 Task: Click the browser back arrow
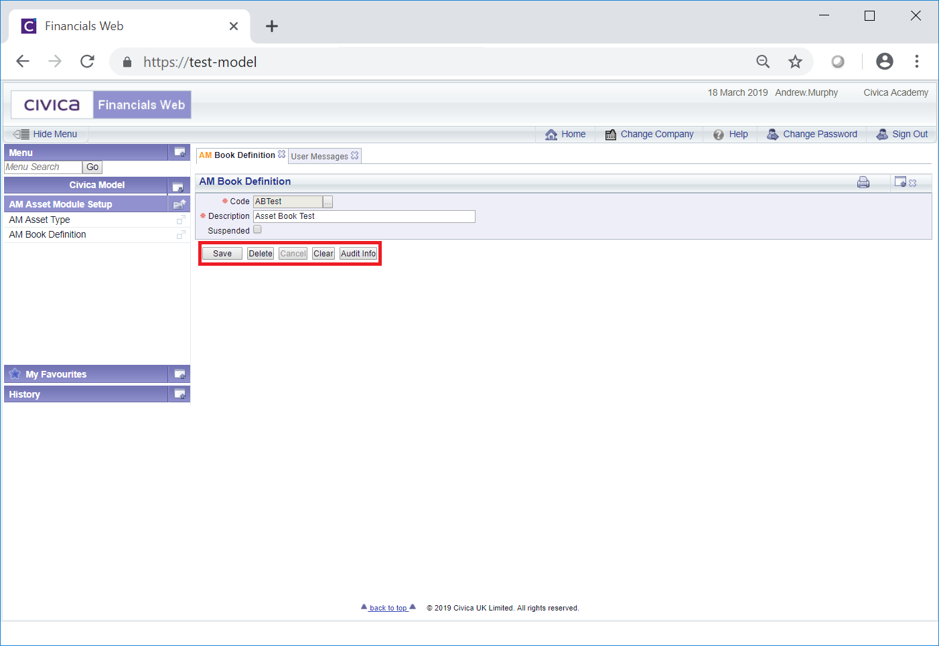(x=23, y=62)
